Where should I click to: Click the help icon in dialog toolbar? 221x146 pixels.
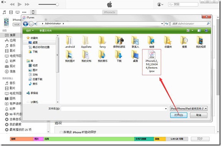point(206,31)
